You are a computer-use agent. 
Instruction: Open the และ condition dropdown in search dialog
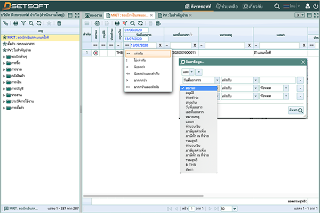[x=187, y=71]
